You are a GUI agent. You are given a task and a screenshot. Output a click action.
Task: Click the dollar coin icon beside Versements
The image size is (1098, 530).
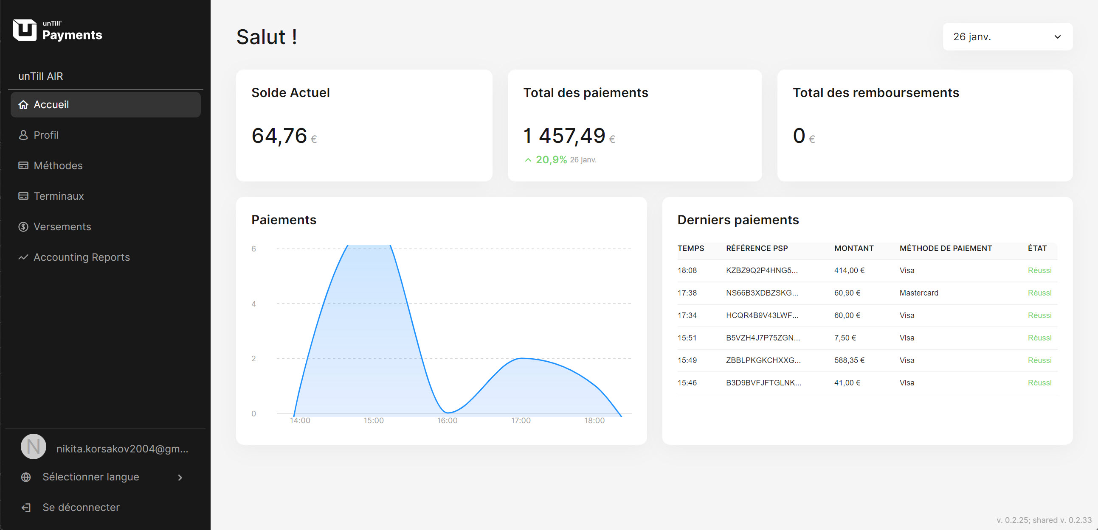point(23,227)
